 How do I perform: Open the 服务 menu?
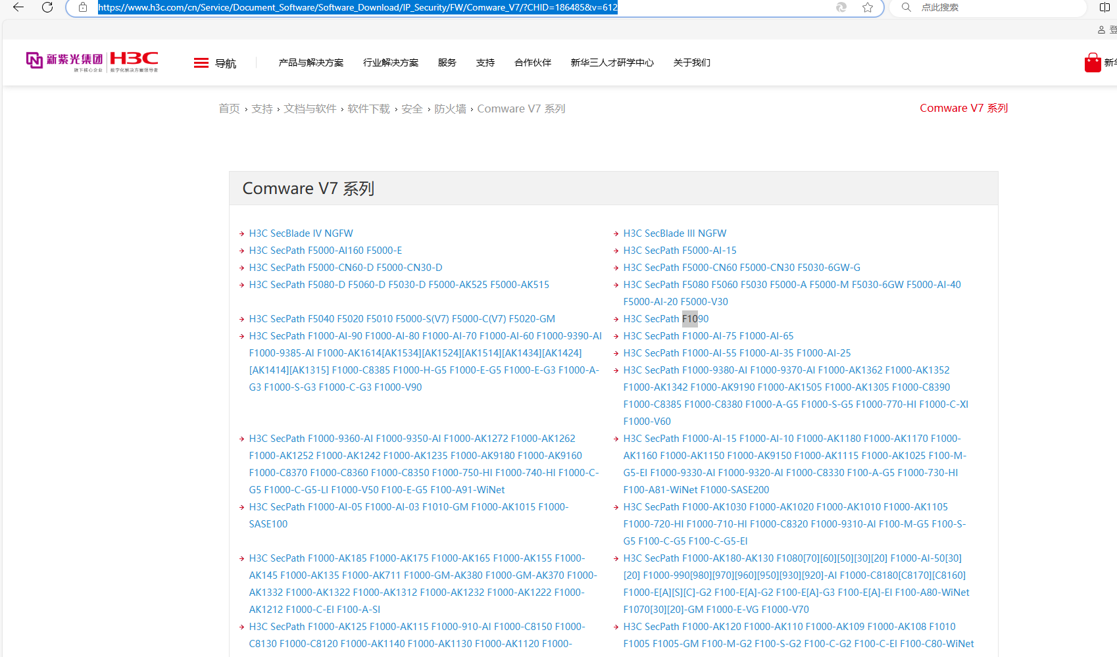tap(447, 62)
